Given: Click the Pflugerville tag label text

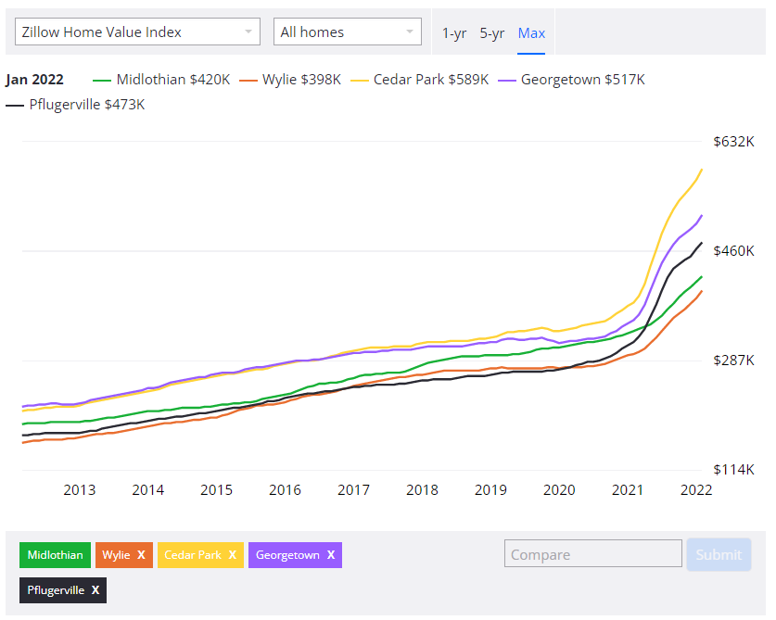Looking at the screenshot, I should pos(56,590).
